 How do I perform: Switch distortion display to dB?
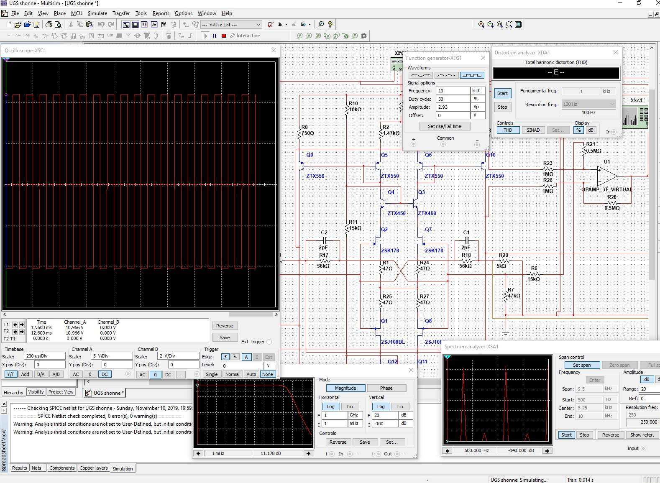coord(591,130)
